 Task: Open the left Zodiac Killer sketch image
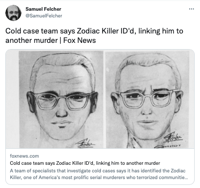click(61, 99)
